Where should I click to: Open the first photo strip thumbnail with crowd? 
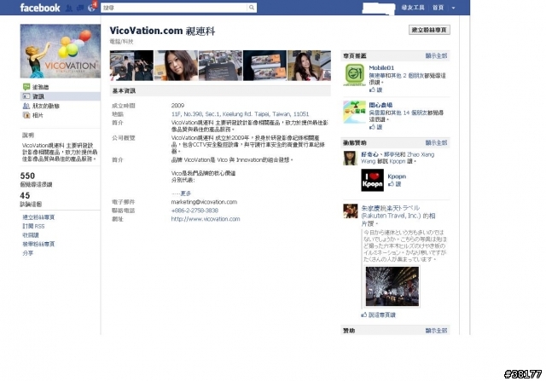(x=131, y=66)
